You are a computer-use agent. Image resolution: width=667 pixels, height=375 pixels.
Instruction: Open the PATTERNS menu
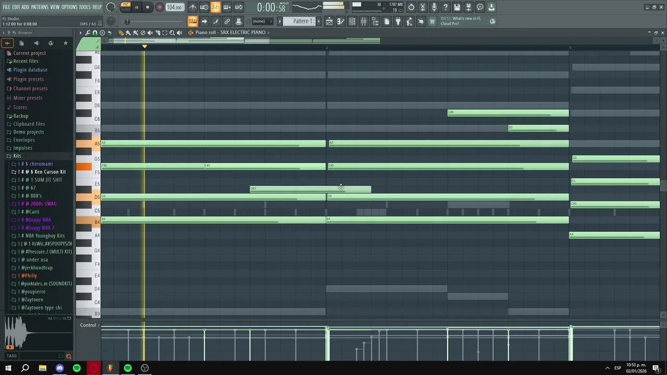[x=40, y=7]
